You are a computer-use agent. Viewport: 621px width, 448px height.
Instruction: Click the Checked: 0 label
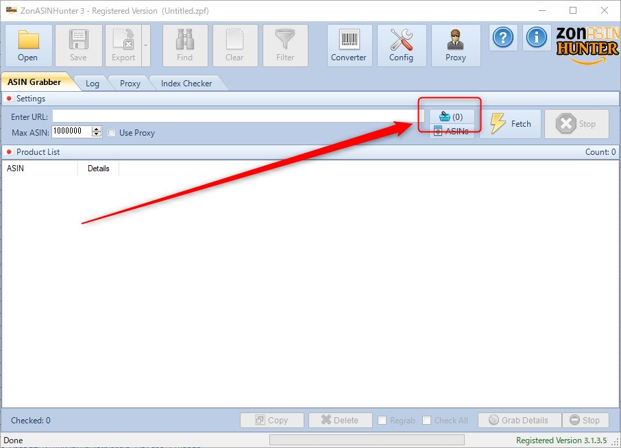pyautogui.click(x=31, y=421)
